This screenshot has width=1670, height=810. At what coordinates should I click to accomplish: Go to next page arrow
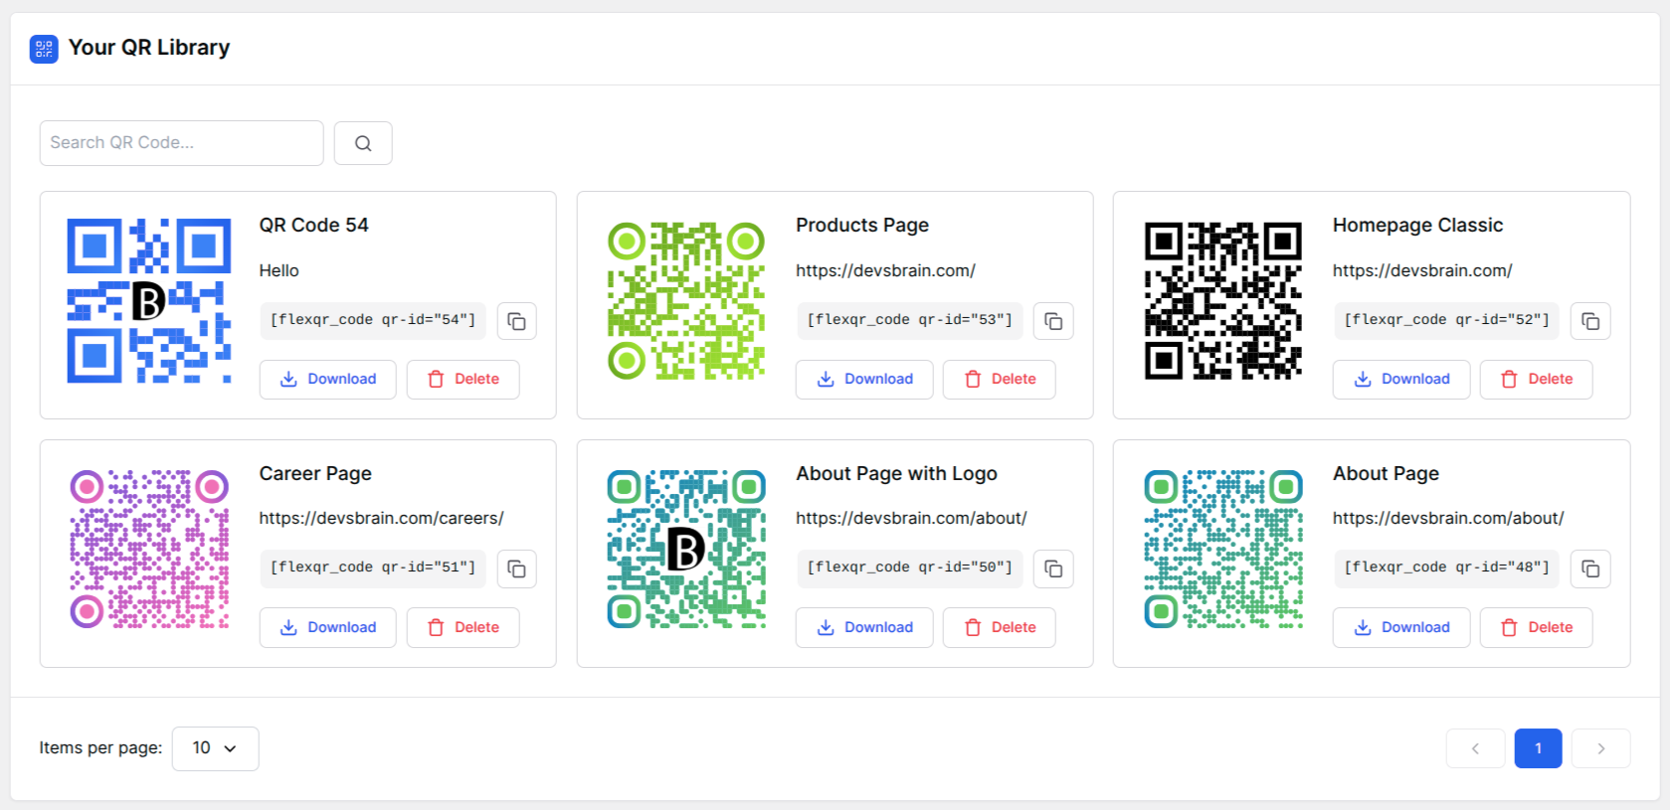point(1600,748)
